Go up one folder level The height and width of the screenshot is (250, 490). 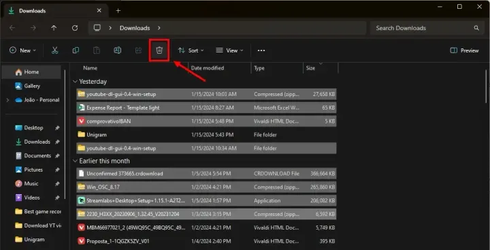(x=54, y=28)
